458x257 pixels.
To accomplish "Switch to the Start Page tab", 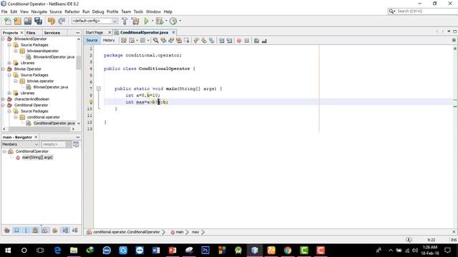I will point(94,32).
